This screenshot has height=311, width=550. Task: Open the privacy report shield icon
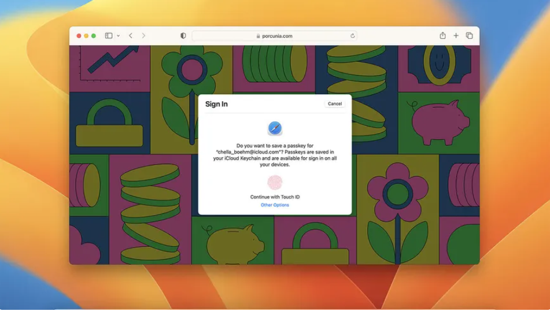(183, 36)
